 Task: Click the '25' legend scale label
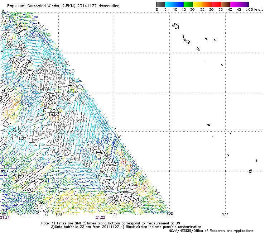pos(202,10)
